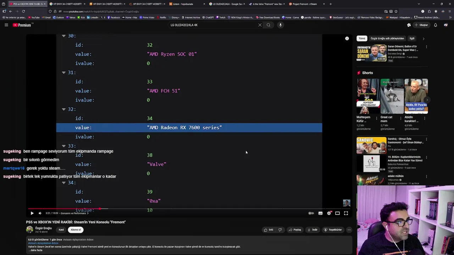Show more filter chips arrow
Screen dimensions: 454x255
click(x=423, y=38)
